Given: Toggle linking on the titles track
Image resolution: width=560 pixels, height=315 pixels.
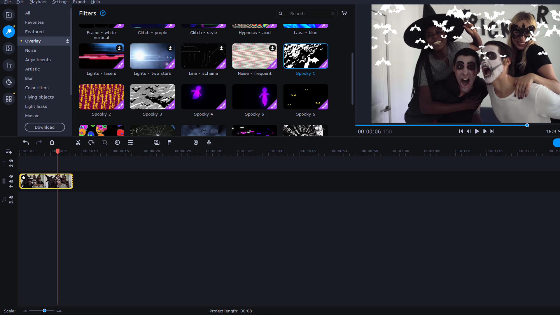Looking at the screenshot, I should tap(11, 166).
